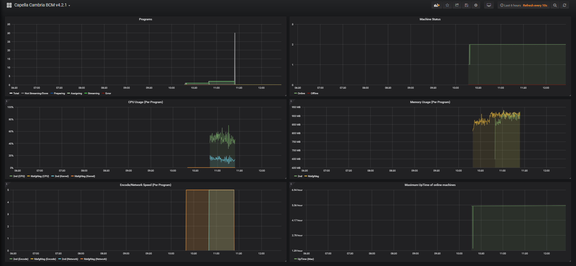Open the Programs panel title menu
The width and height of the screenshot is (576, 266).
(x=146, y=19)
